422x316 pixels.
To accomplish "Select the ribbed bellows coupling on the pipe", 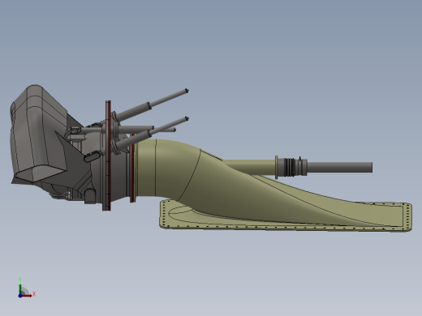I will (x=291, y=167).
